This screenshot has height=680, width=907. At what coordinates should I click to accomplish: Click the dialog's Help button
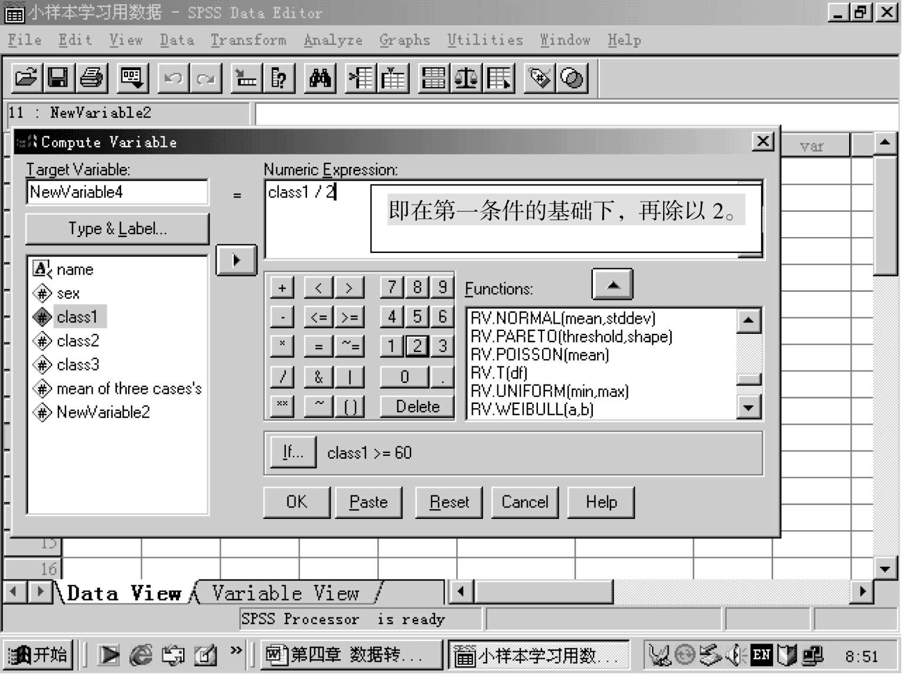coord(601,502)
